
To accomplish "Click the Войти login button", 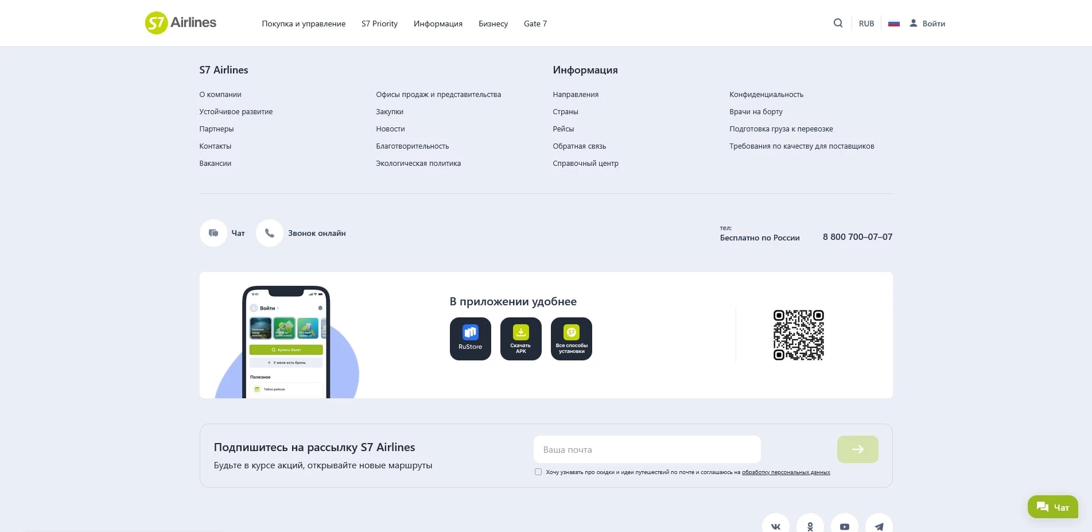I will coord(927,24).
